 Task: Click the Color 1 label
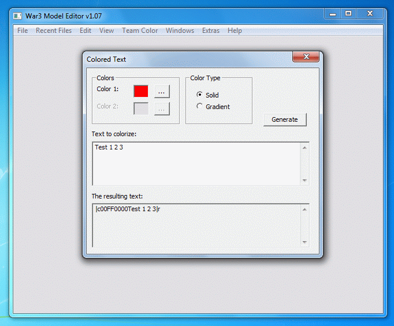click(x=107, y=89)
